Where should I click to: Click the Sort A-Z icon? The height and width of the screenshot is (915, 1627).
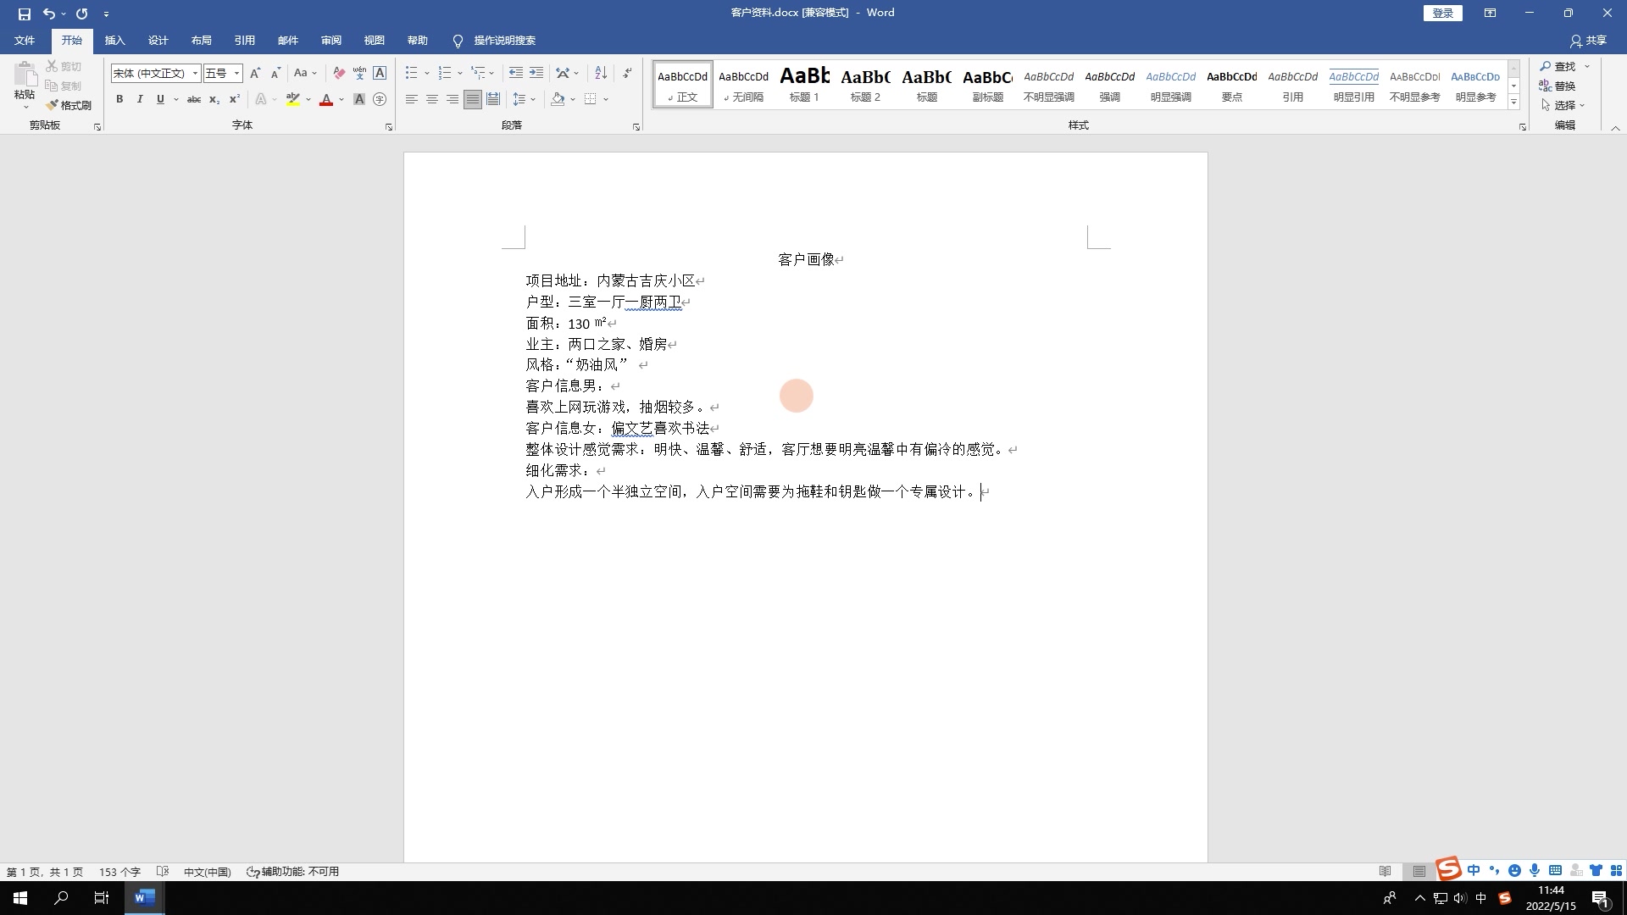pos(601,73)
